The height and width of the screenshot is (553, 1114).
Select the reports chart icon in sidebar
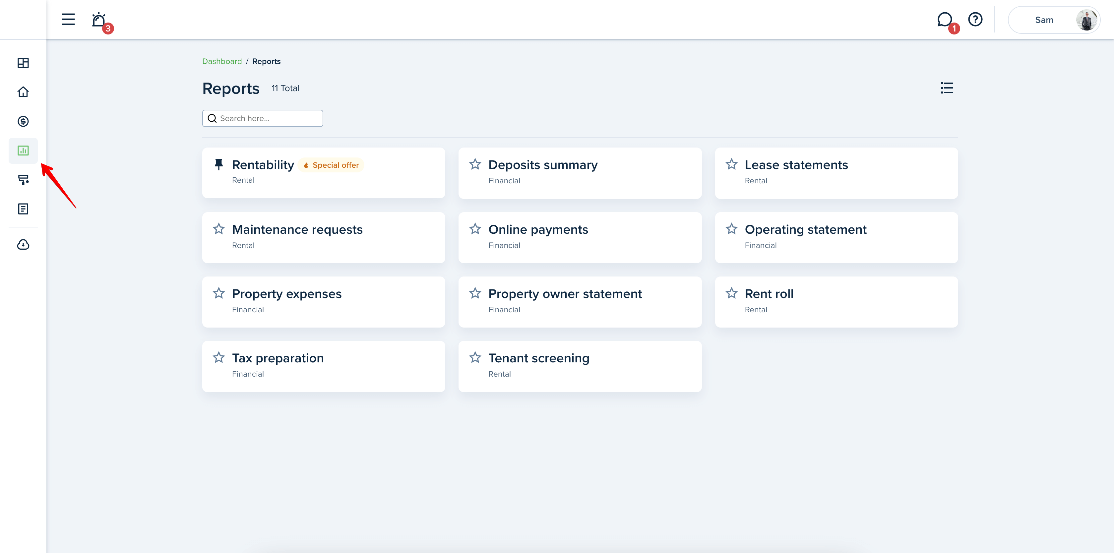tap(23, 151)
